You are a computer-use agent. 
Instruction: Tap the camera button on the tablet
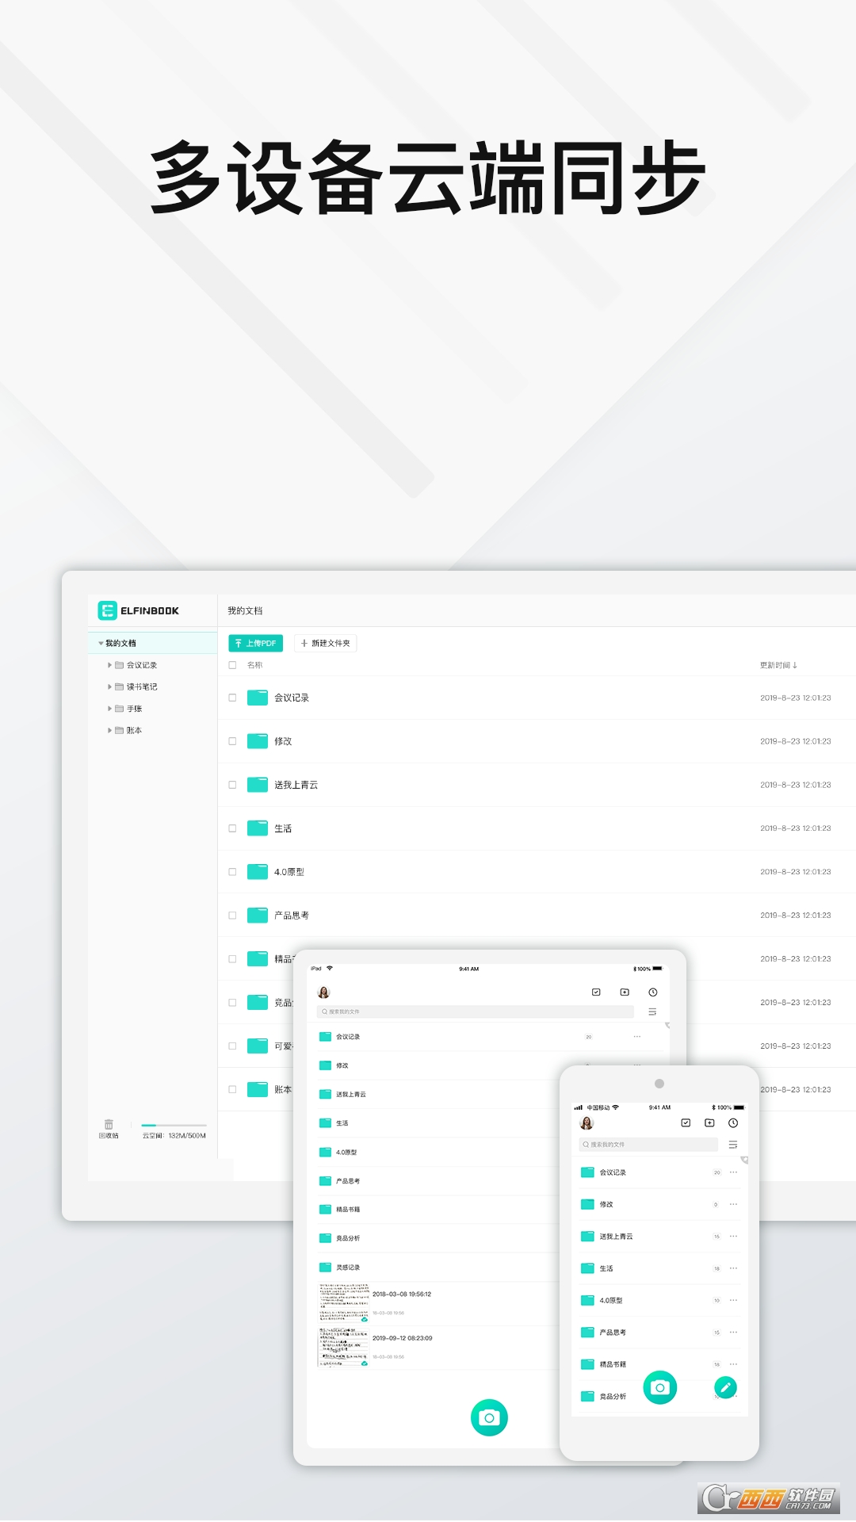pyautogui.click(x=489, y=1417)
